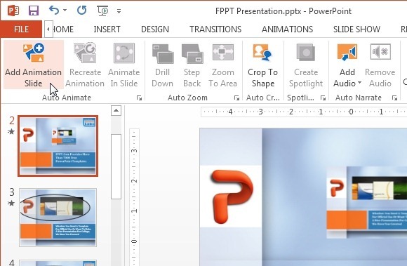Click the Add Animation Slide button

tap(34, 65)
